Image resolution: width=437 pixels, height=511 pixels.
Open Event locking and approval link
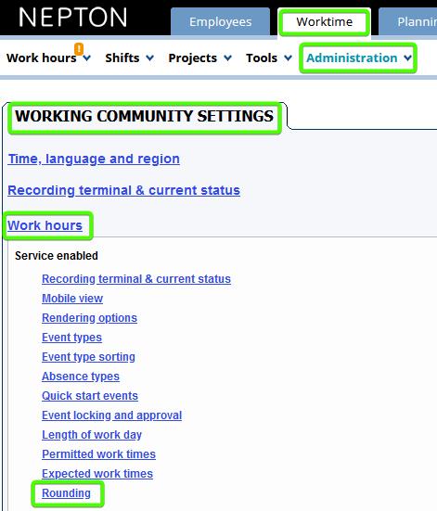click(112, 415)
